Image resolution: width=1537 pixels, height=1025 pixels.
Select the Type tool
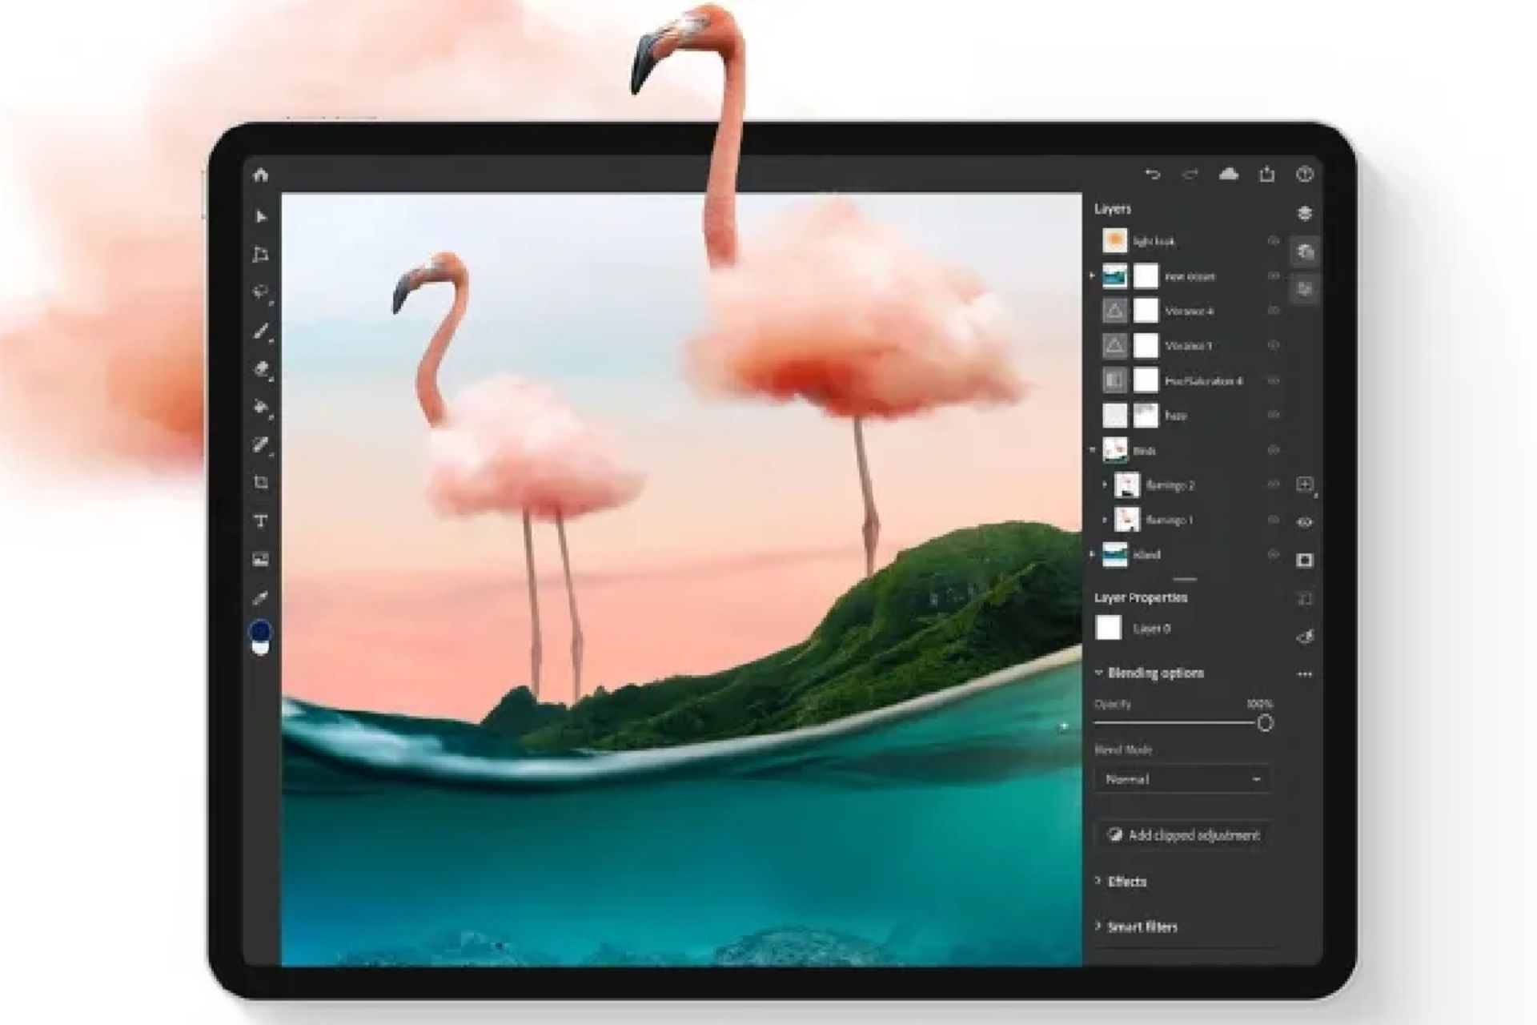point(261,521)
